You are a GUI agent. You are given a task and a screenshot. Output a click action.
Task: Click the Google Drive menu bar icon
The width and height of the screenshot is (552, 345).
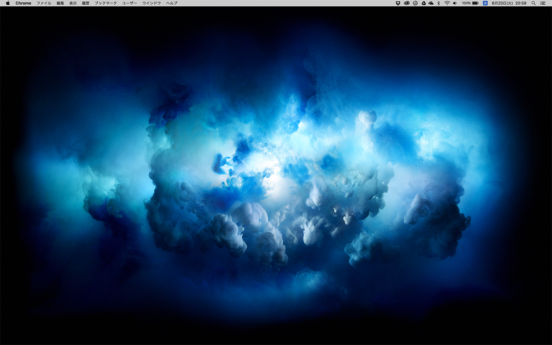click(x=423, y=3)
